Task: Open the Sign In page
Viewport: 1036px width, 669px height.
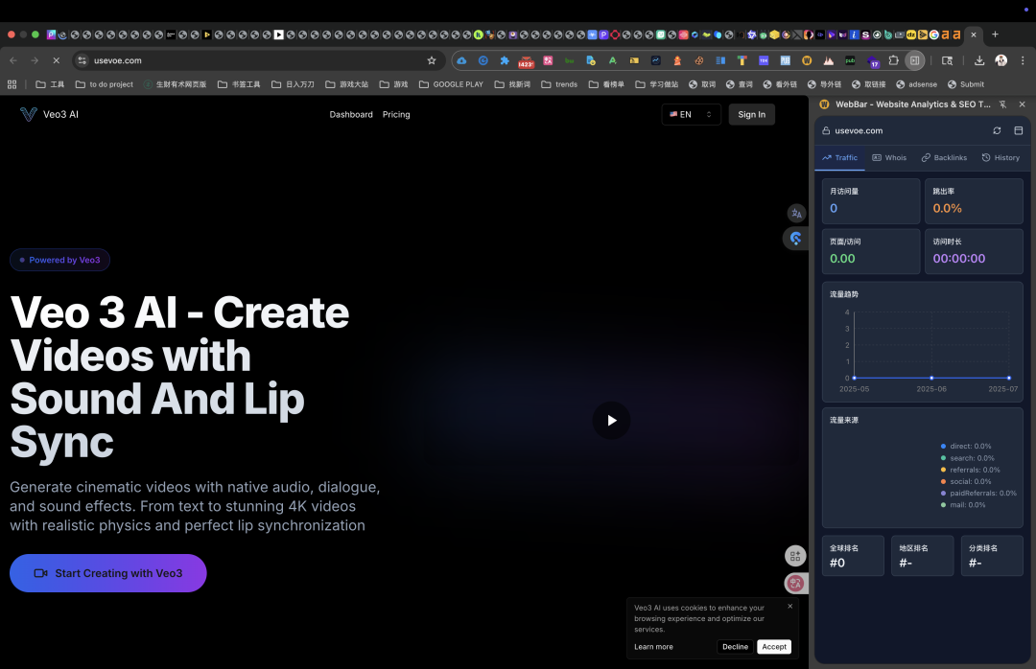Action: click(751, 114)
